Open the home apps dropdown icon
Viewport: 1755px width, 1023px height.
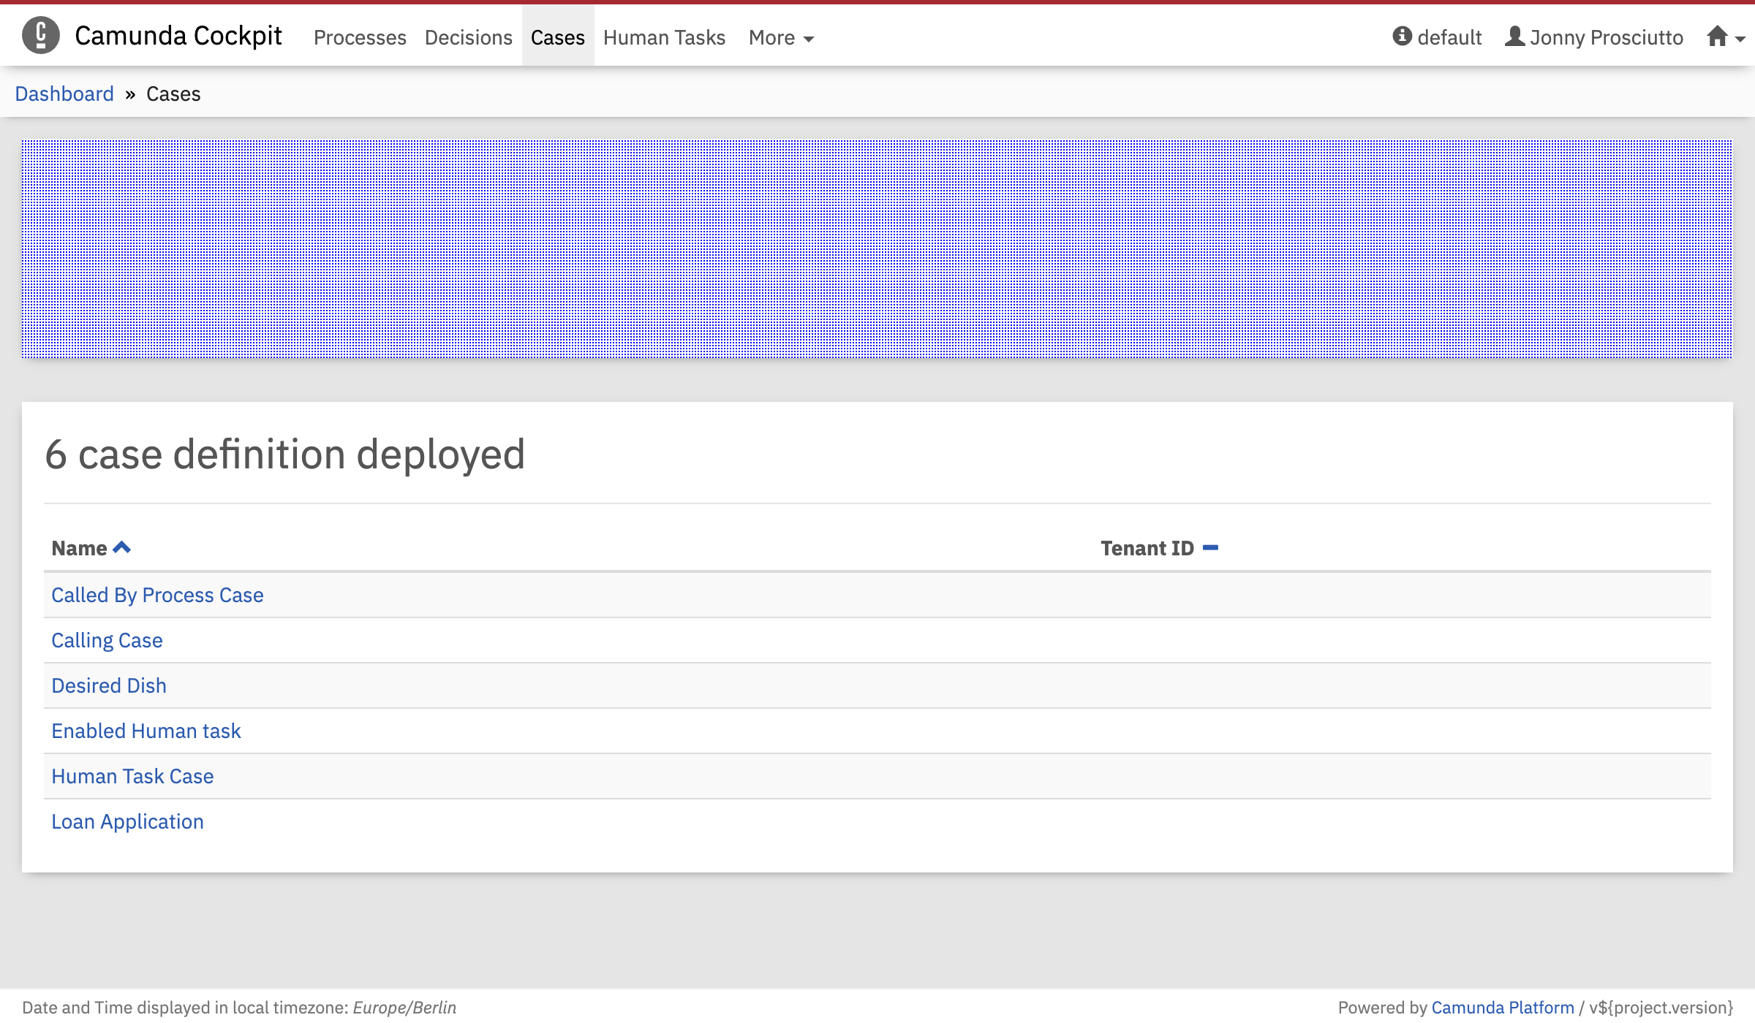(x=1726, y=37)
